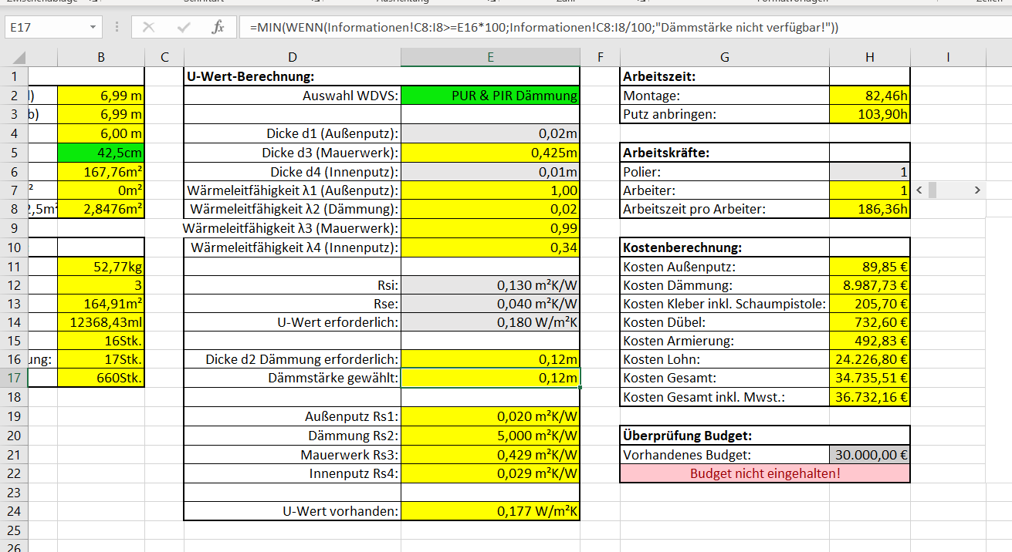Select the Kosten Gesamt inkl. Mwst. value
Viewport: 1012px width, 552px height.
[x=869, y=397]
